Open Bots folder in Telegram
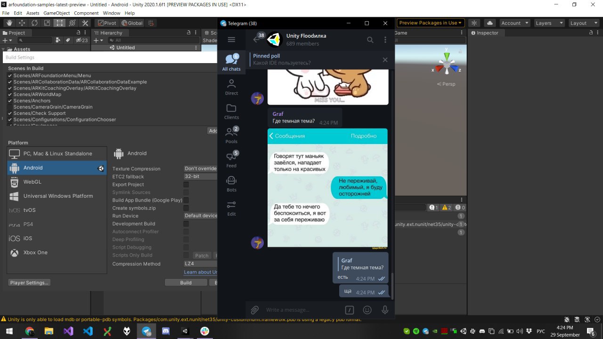 coord(231,184)
